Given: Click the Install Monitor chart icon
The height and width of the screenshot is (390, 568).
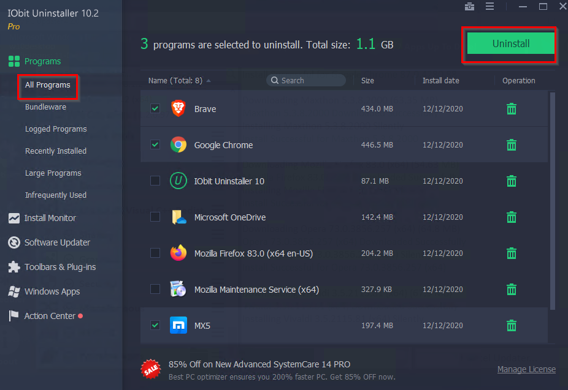Looking at the screenshot, I should point(13,218).
